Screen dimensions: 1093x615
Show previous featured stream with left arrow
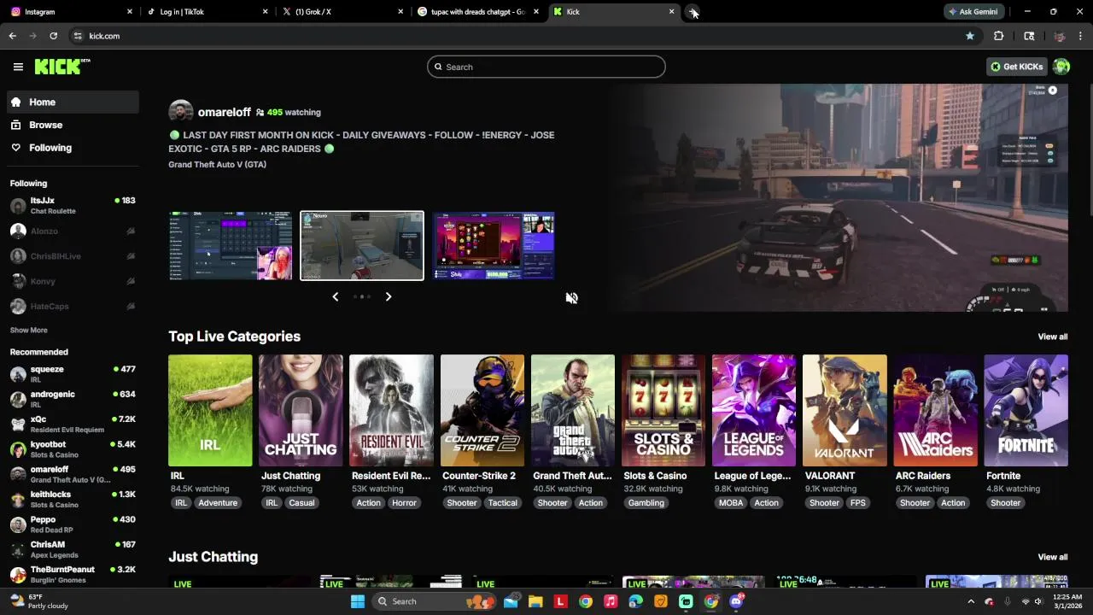(x=335, y=296)
